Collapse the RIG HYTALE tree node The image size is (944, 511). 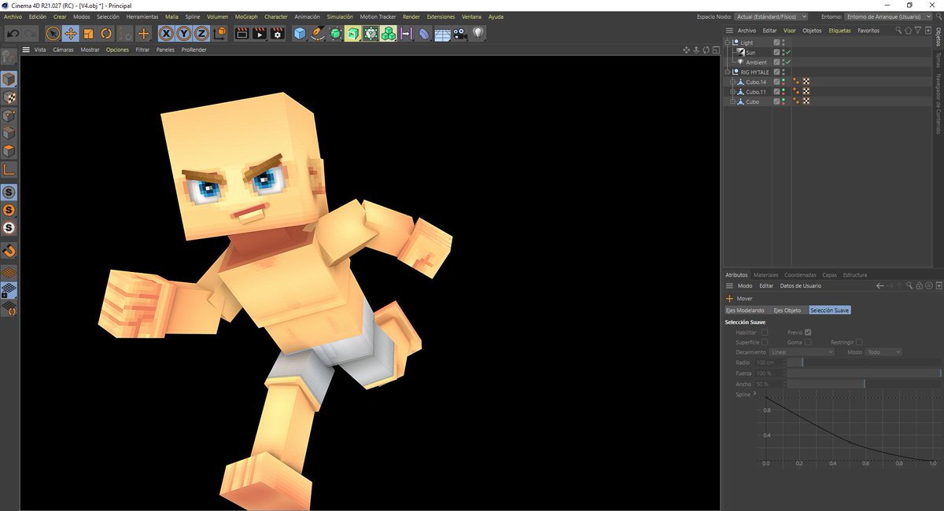pos(728,72)
